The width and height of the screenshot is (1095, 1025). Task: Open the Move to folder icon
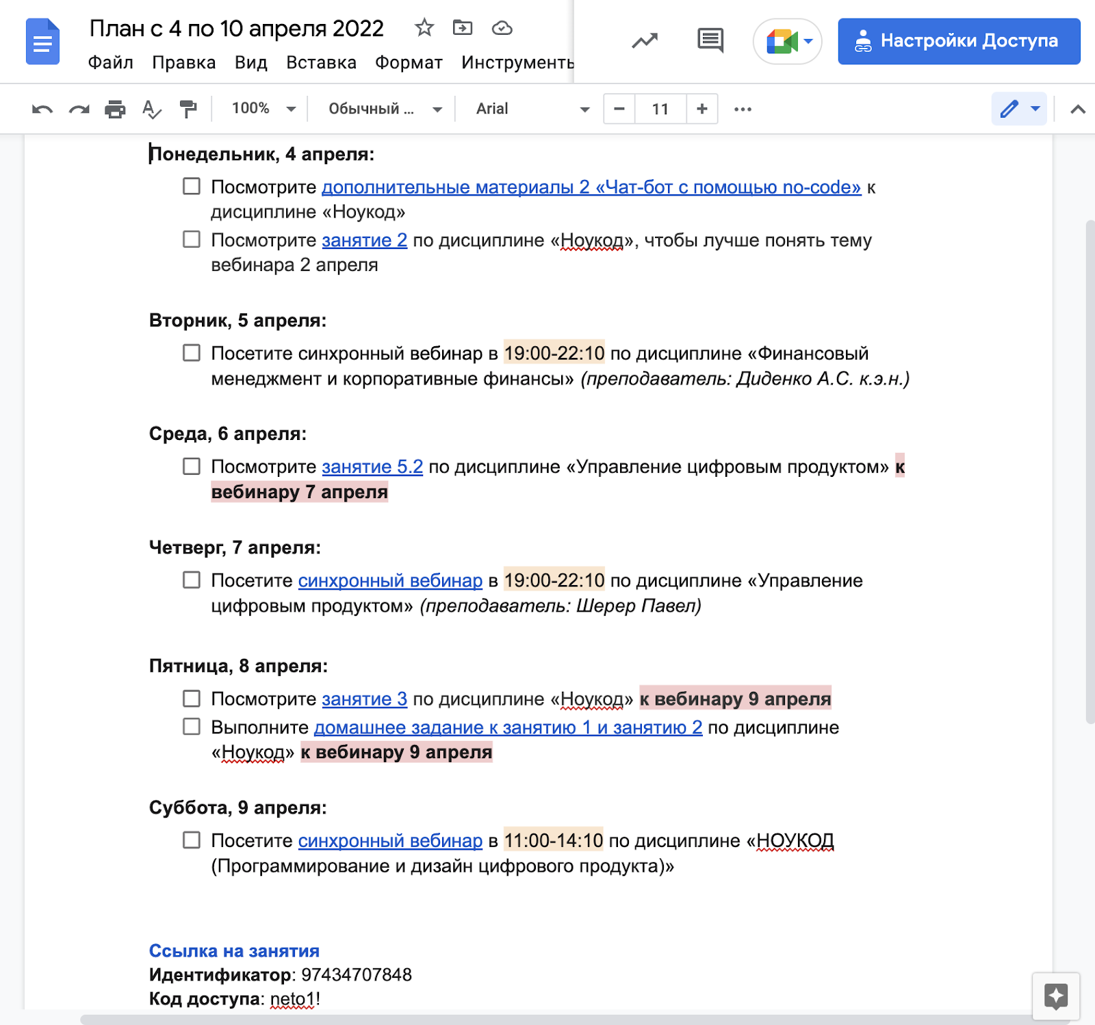coord(464,29)
